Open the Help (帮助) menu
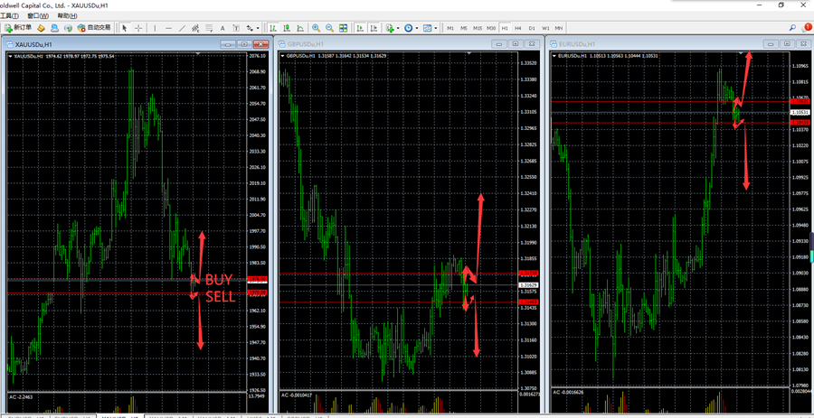The image size is (814, 418). pos(66,15)
